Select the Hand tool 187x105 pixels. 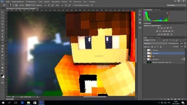(2, 68)
